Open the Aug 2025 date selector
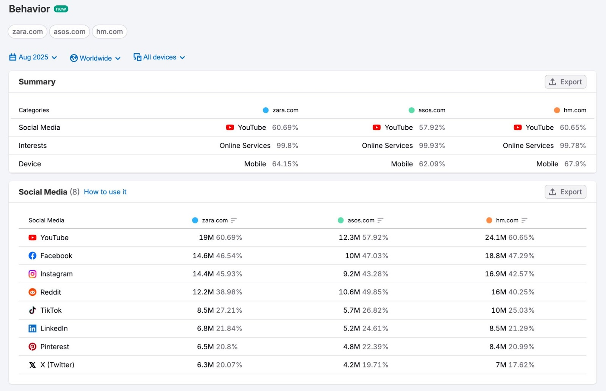Image resolution: width=606 pixels, height=391 pixels. pyautogui.click(x=33, y=57)
